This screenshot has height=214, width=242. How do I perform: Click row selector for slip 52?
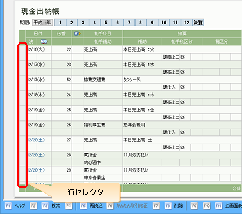pyautogui.click(x=23, y=83)
